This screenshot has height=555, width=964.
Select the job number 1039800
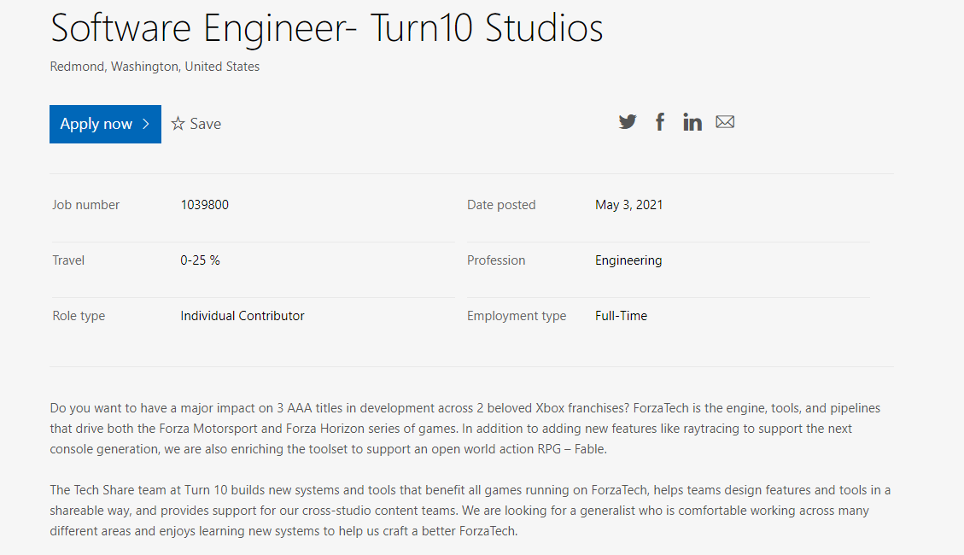pyautogui.click(x=205, y=205)
